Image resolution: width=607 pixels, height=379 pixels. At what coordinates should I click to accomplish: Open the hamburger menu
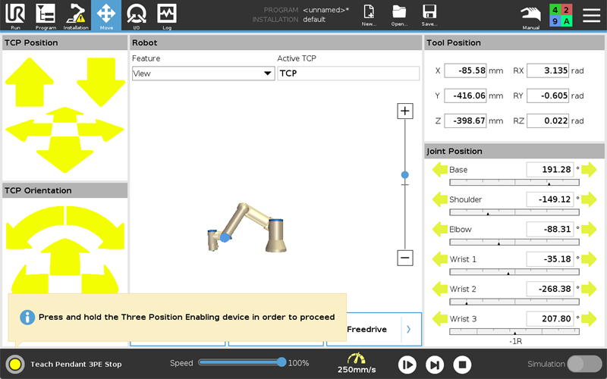coord(590,14)
